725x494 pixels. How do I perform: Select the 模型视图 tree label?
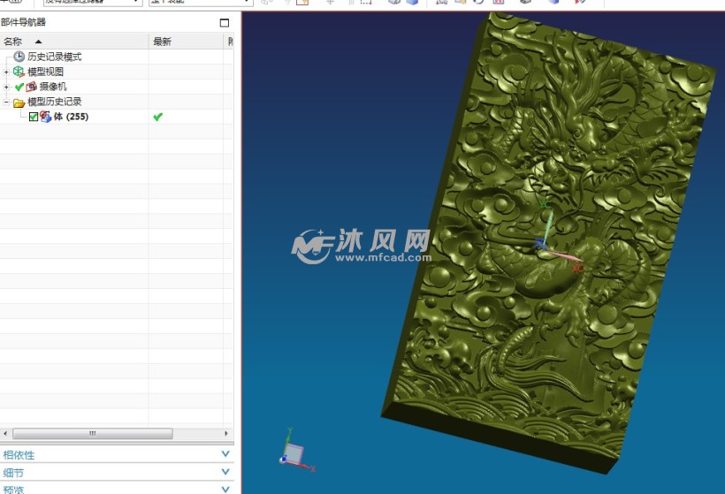[x=45, y=72]
